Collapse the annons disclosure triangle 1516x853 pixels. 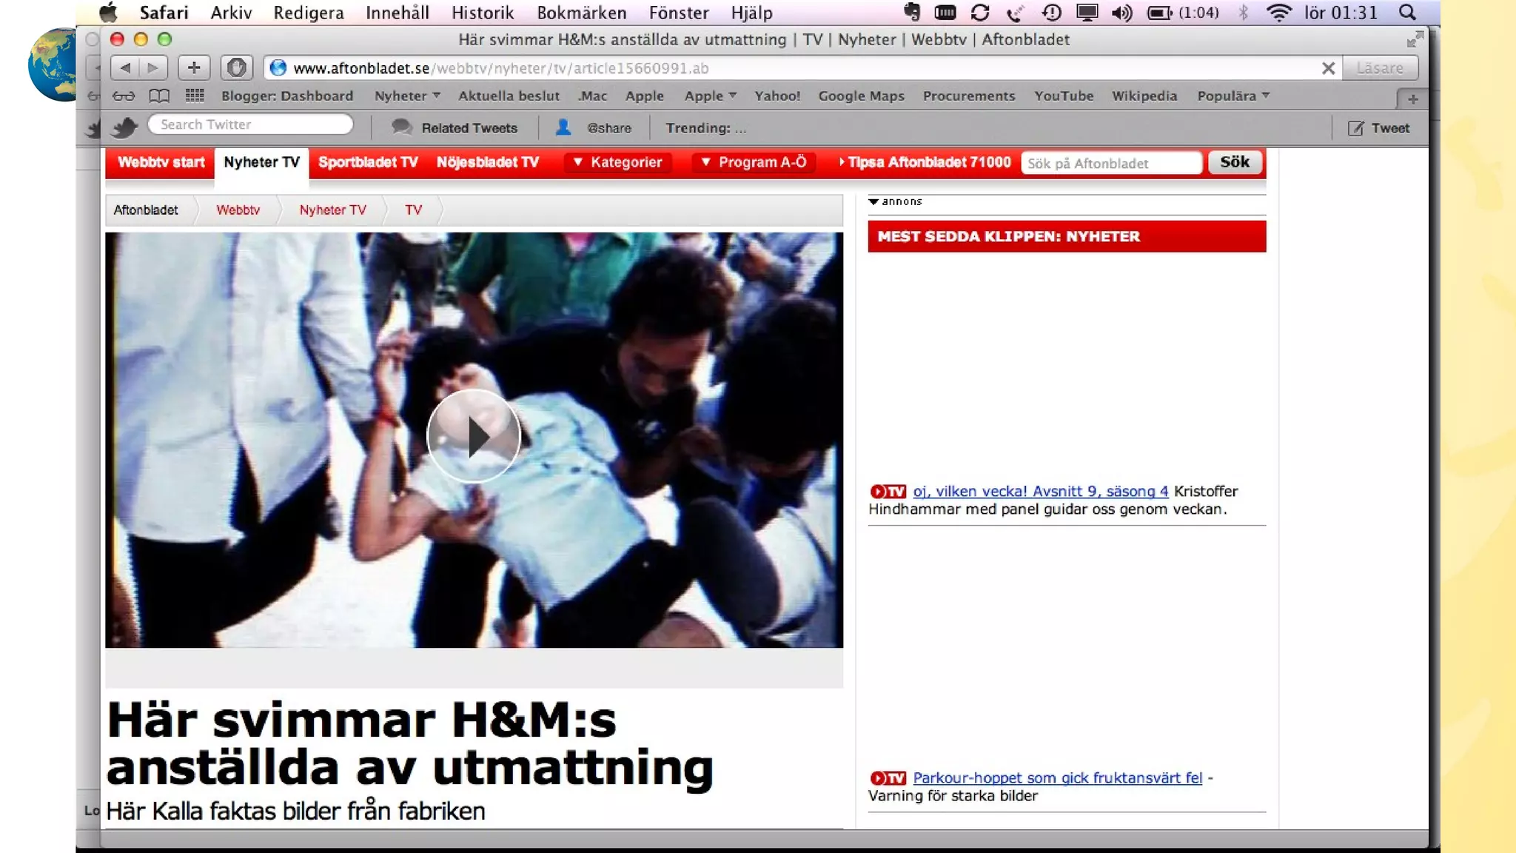[x=873, y=201]
